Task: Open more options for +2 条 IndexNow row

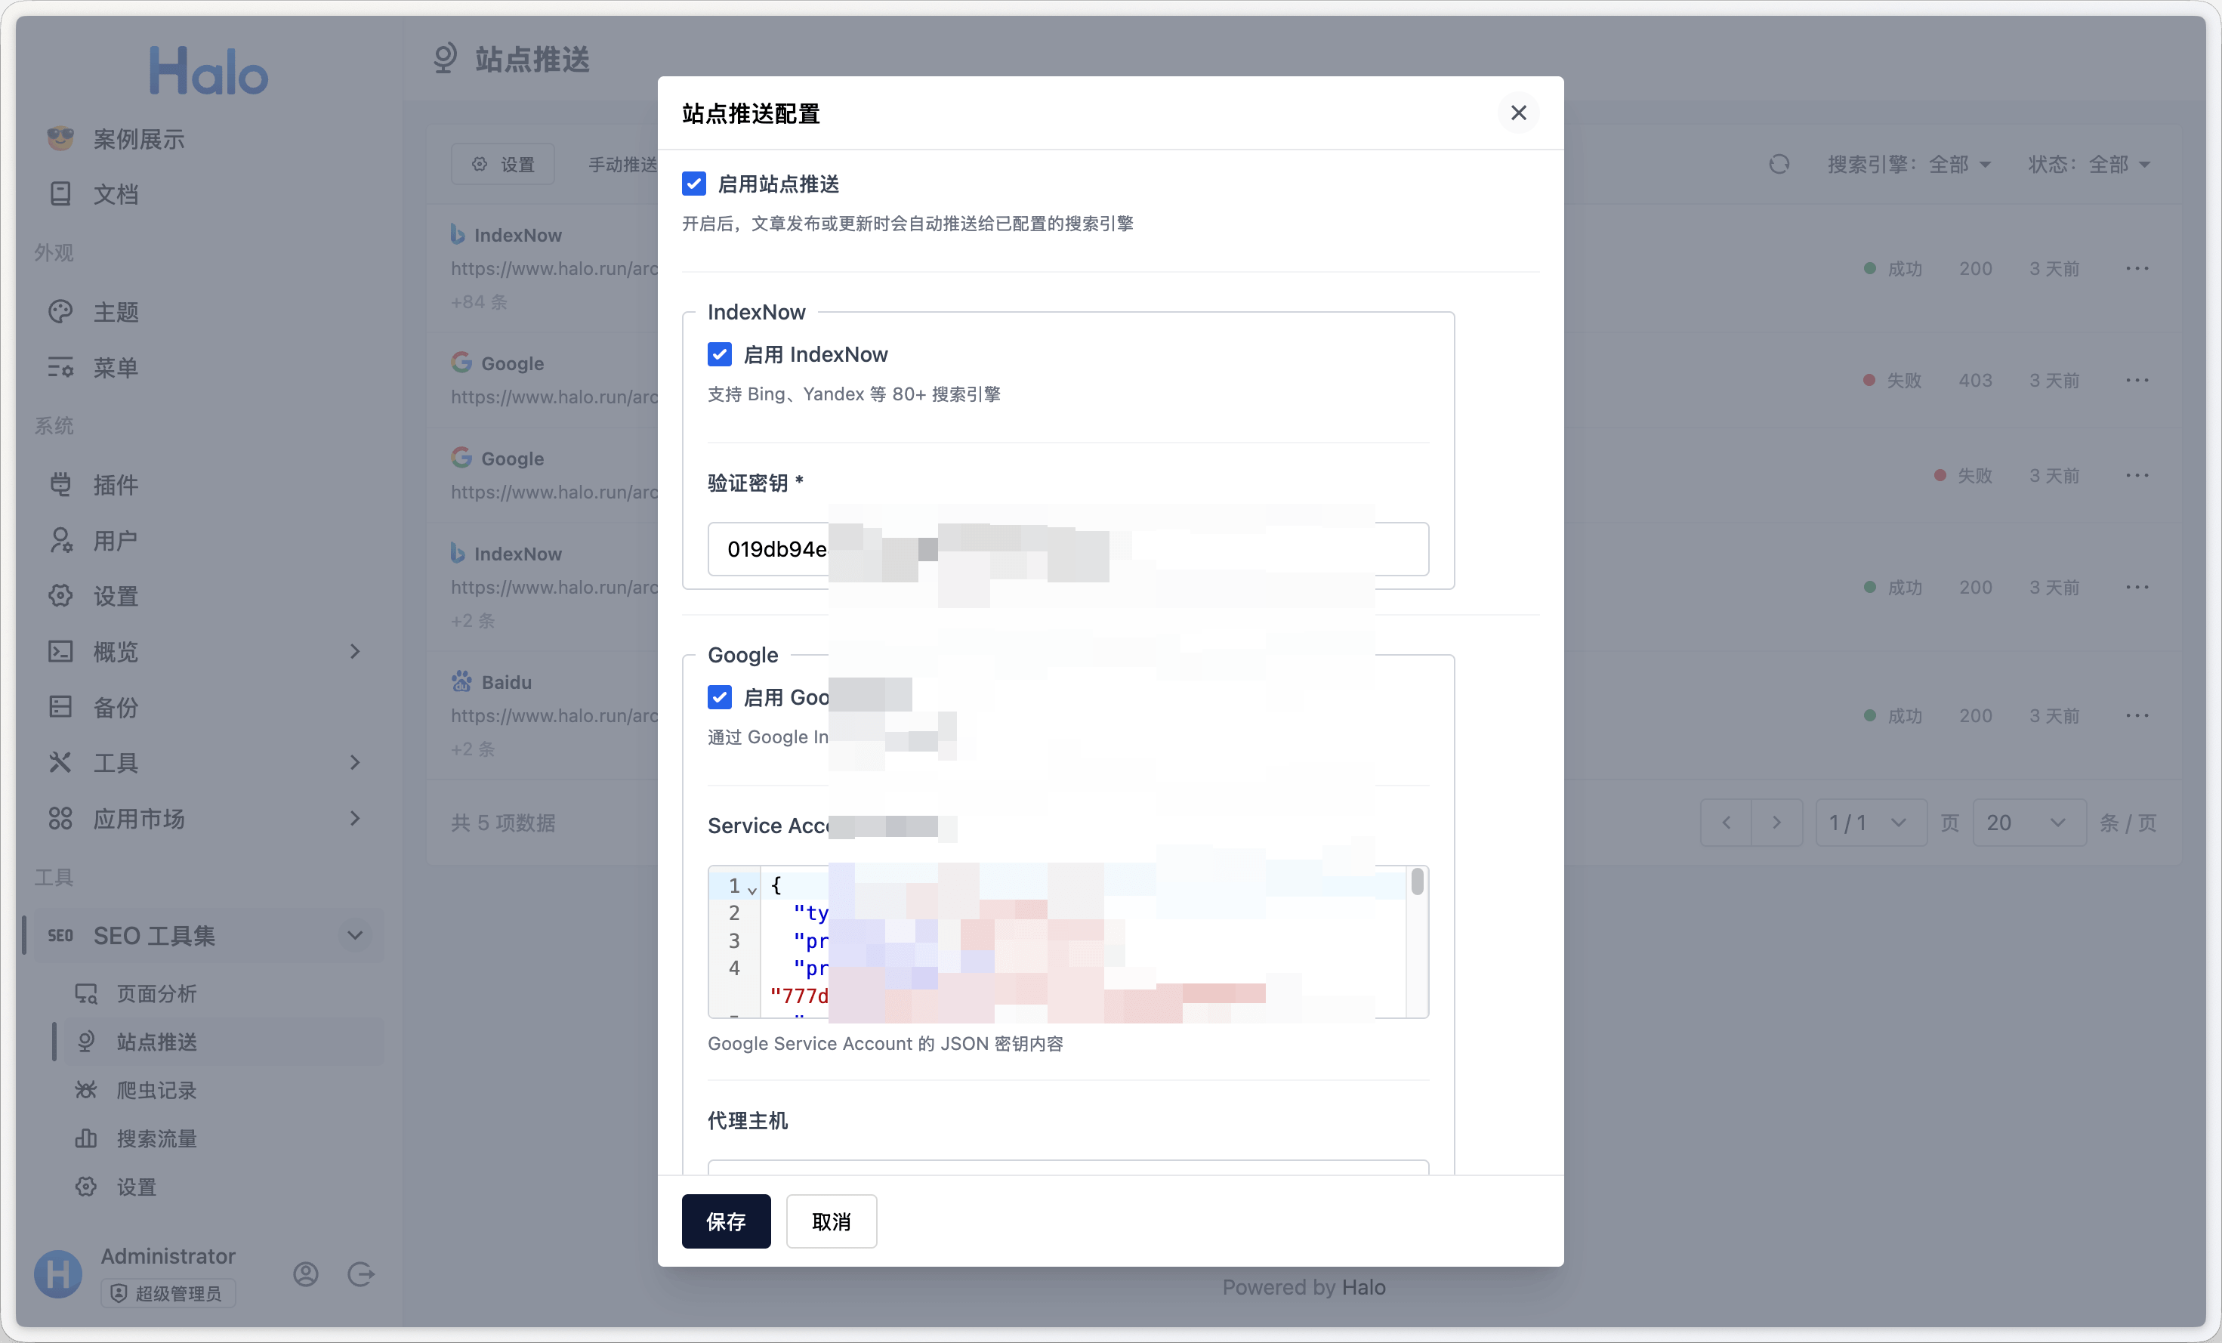Action: coord(2137,587)
